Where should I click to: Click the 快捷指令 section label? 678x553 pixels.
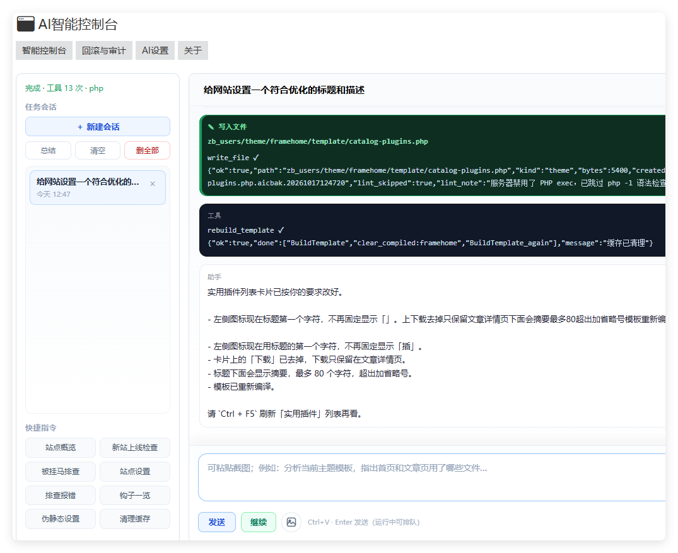pos(40,428)
